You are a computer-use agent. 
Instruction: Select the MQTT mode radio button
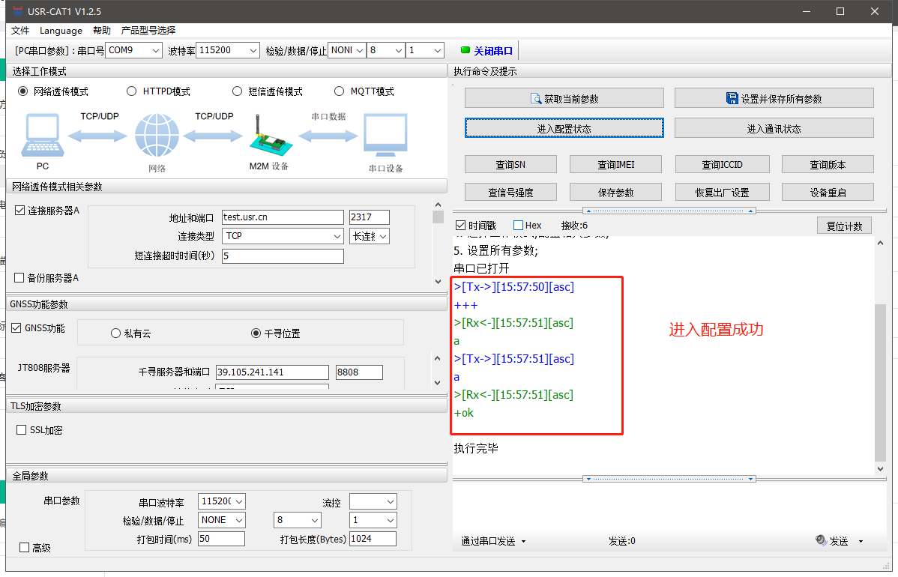[340, 91]
